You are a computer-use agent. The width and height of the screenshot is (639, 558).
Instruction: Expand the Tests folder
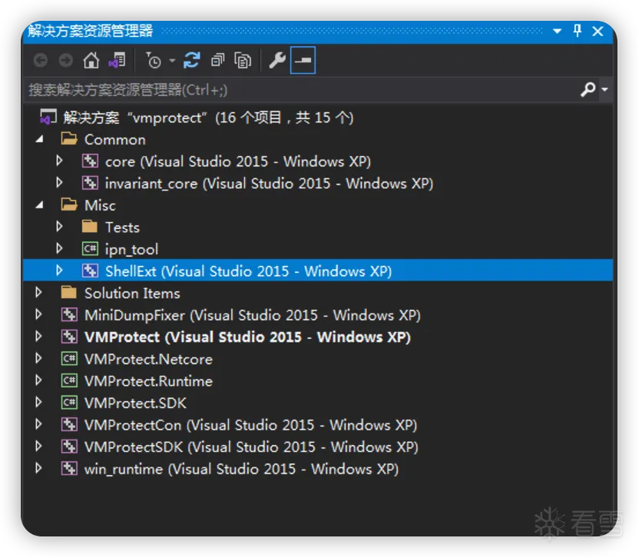[59, 227]
